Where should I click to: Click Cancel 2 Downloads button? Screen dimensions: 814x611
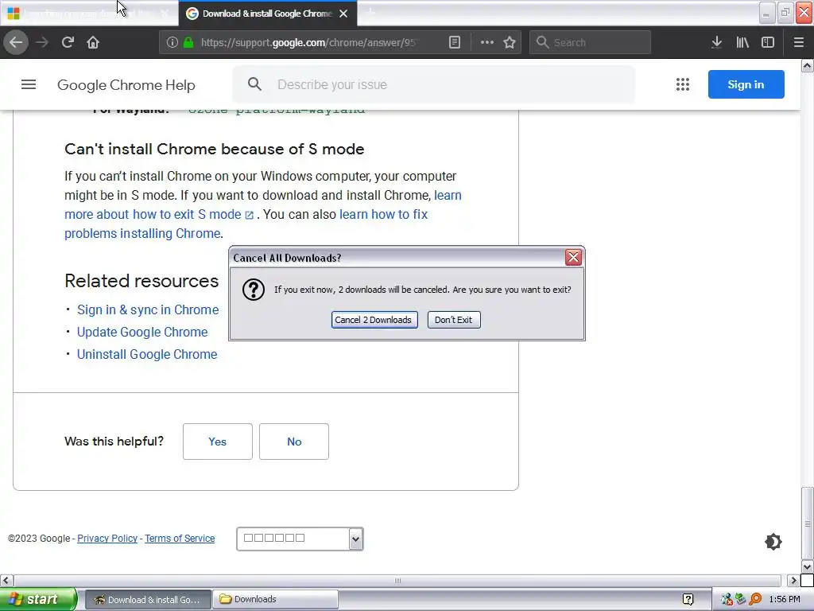(x=374, y=320)
